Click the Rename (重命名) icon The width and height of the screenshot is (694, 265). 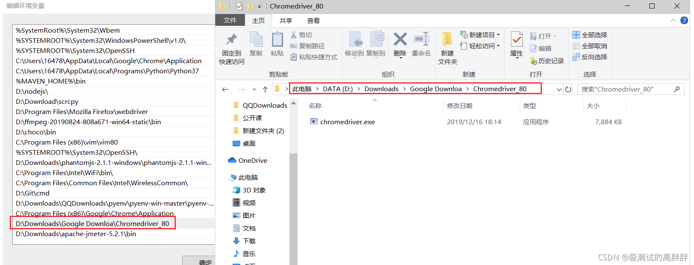click(x=421, y=39)
